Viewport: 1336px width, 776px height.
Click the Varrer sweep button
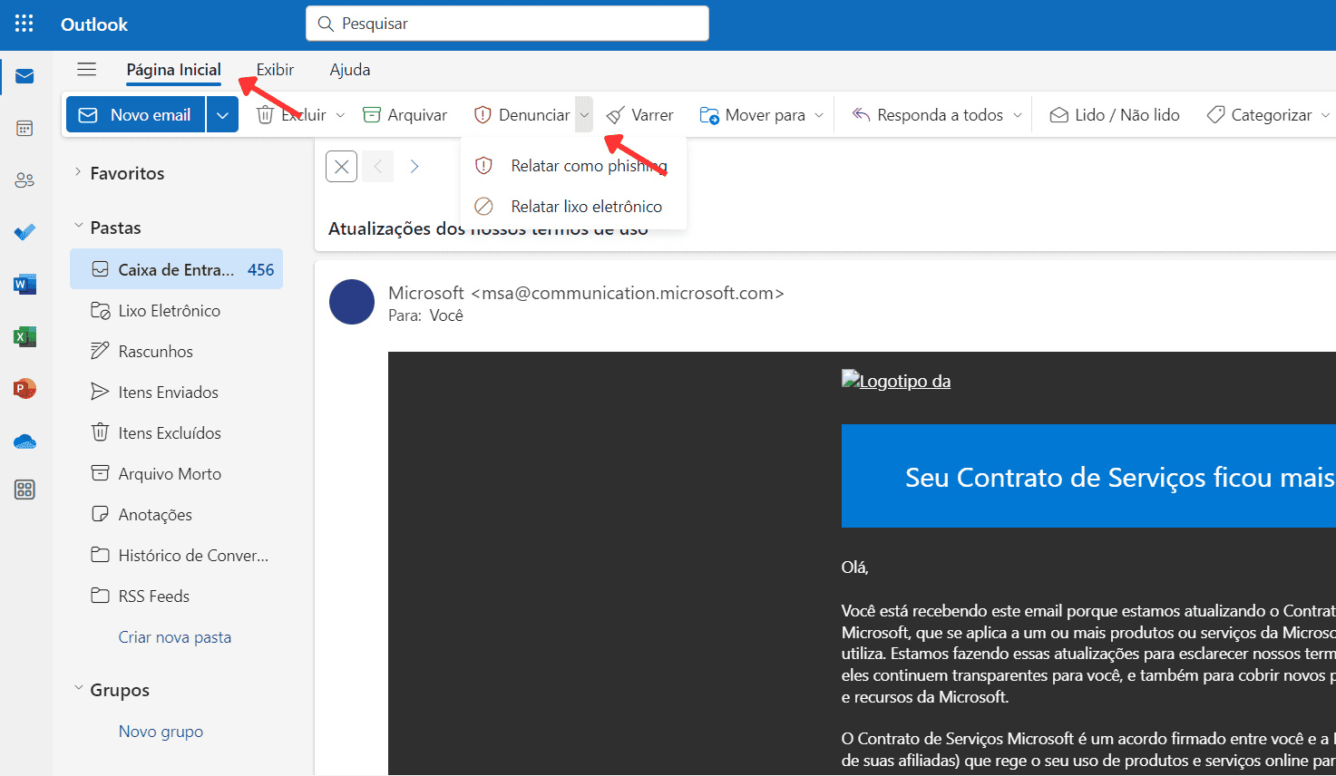pyautogui.click(x=640, y=115)
